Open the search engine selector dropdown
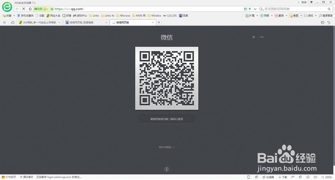Image resolution: width=335 pixels, height=180 pixels. 261,9
